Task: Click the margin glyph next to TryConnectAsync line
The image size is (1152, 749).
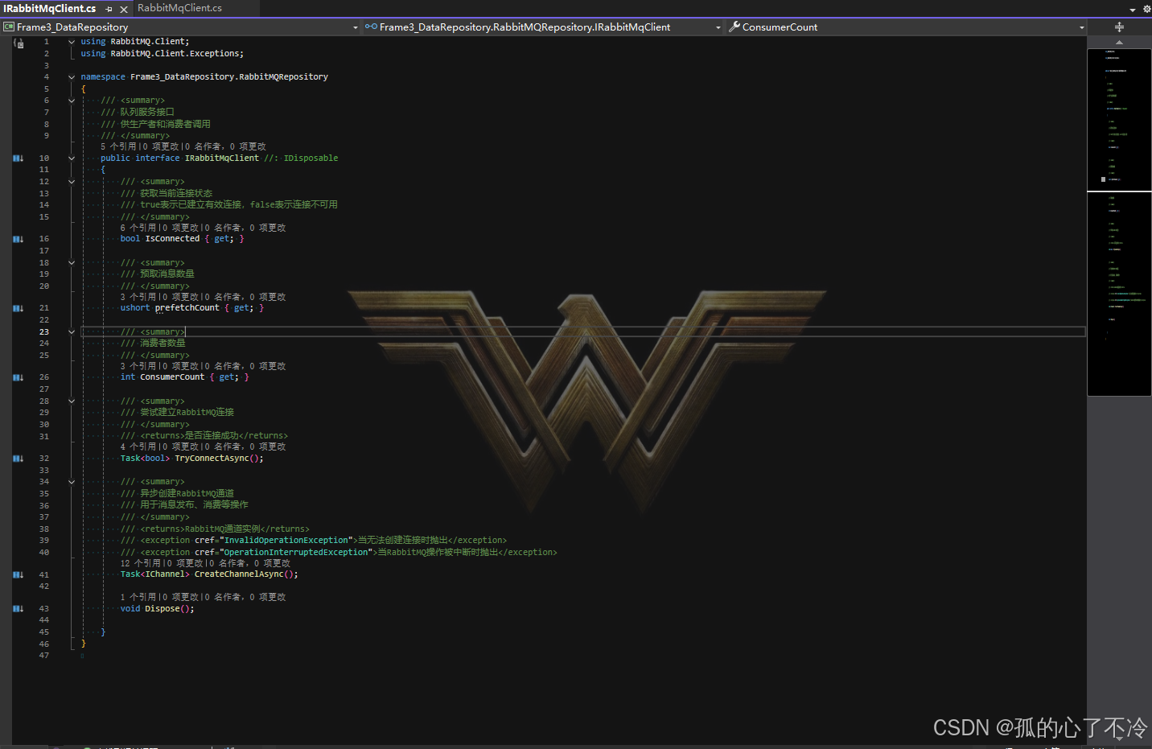Action: tap(18, 459)
